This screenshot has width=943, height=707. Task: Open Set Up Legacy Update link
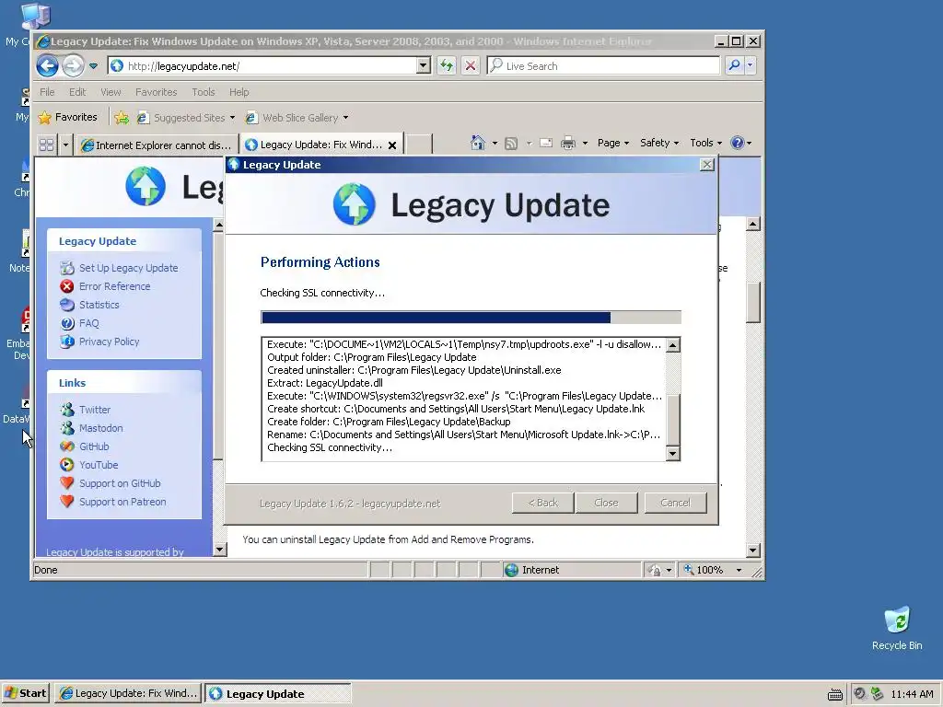(128, 268)
